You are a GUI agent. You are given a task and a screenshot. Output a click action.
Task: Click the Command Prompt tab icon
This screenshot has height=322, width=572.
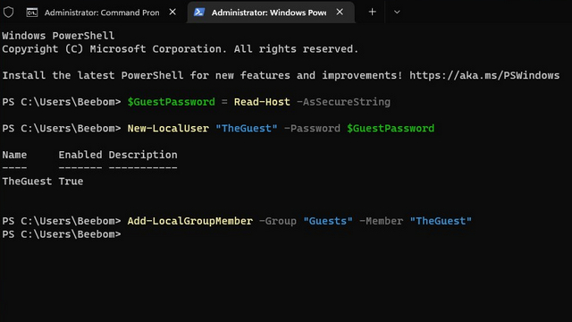(32, 13)
